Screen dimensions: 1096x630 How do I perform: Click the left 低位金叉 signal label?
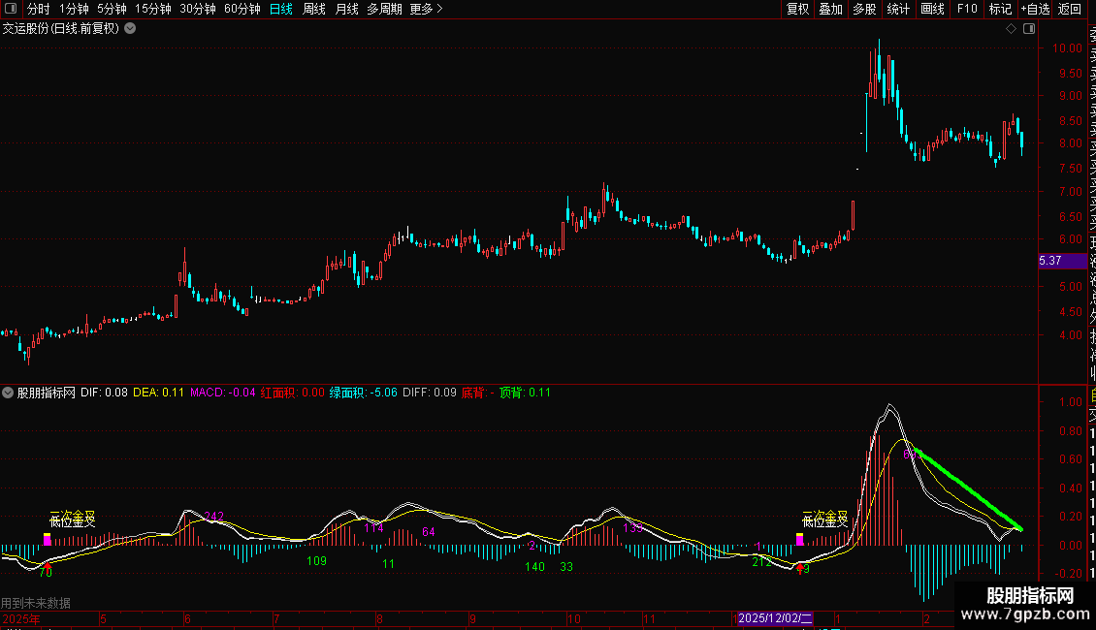(x=72, y=521)
